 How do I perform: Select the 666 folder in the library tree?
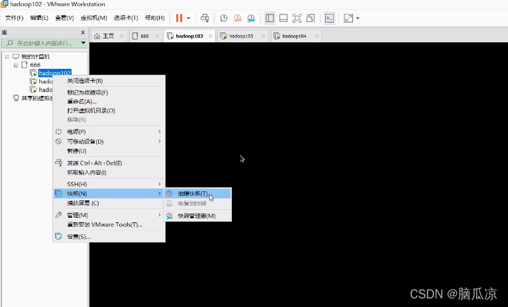[35, 65]
